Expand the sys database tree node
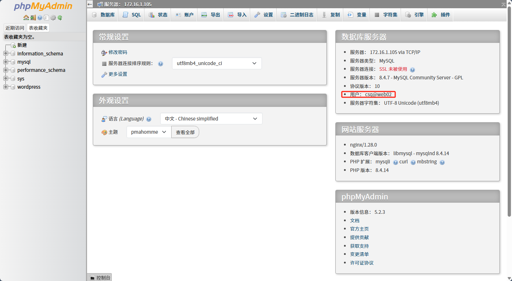This screenshot has height=281, width=512. coord(6,79)
